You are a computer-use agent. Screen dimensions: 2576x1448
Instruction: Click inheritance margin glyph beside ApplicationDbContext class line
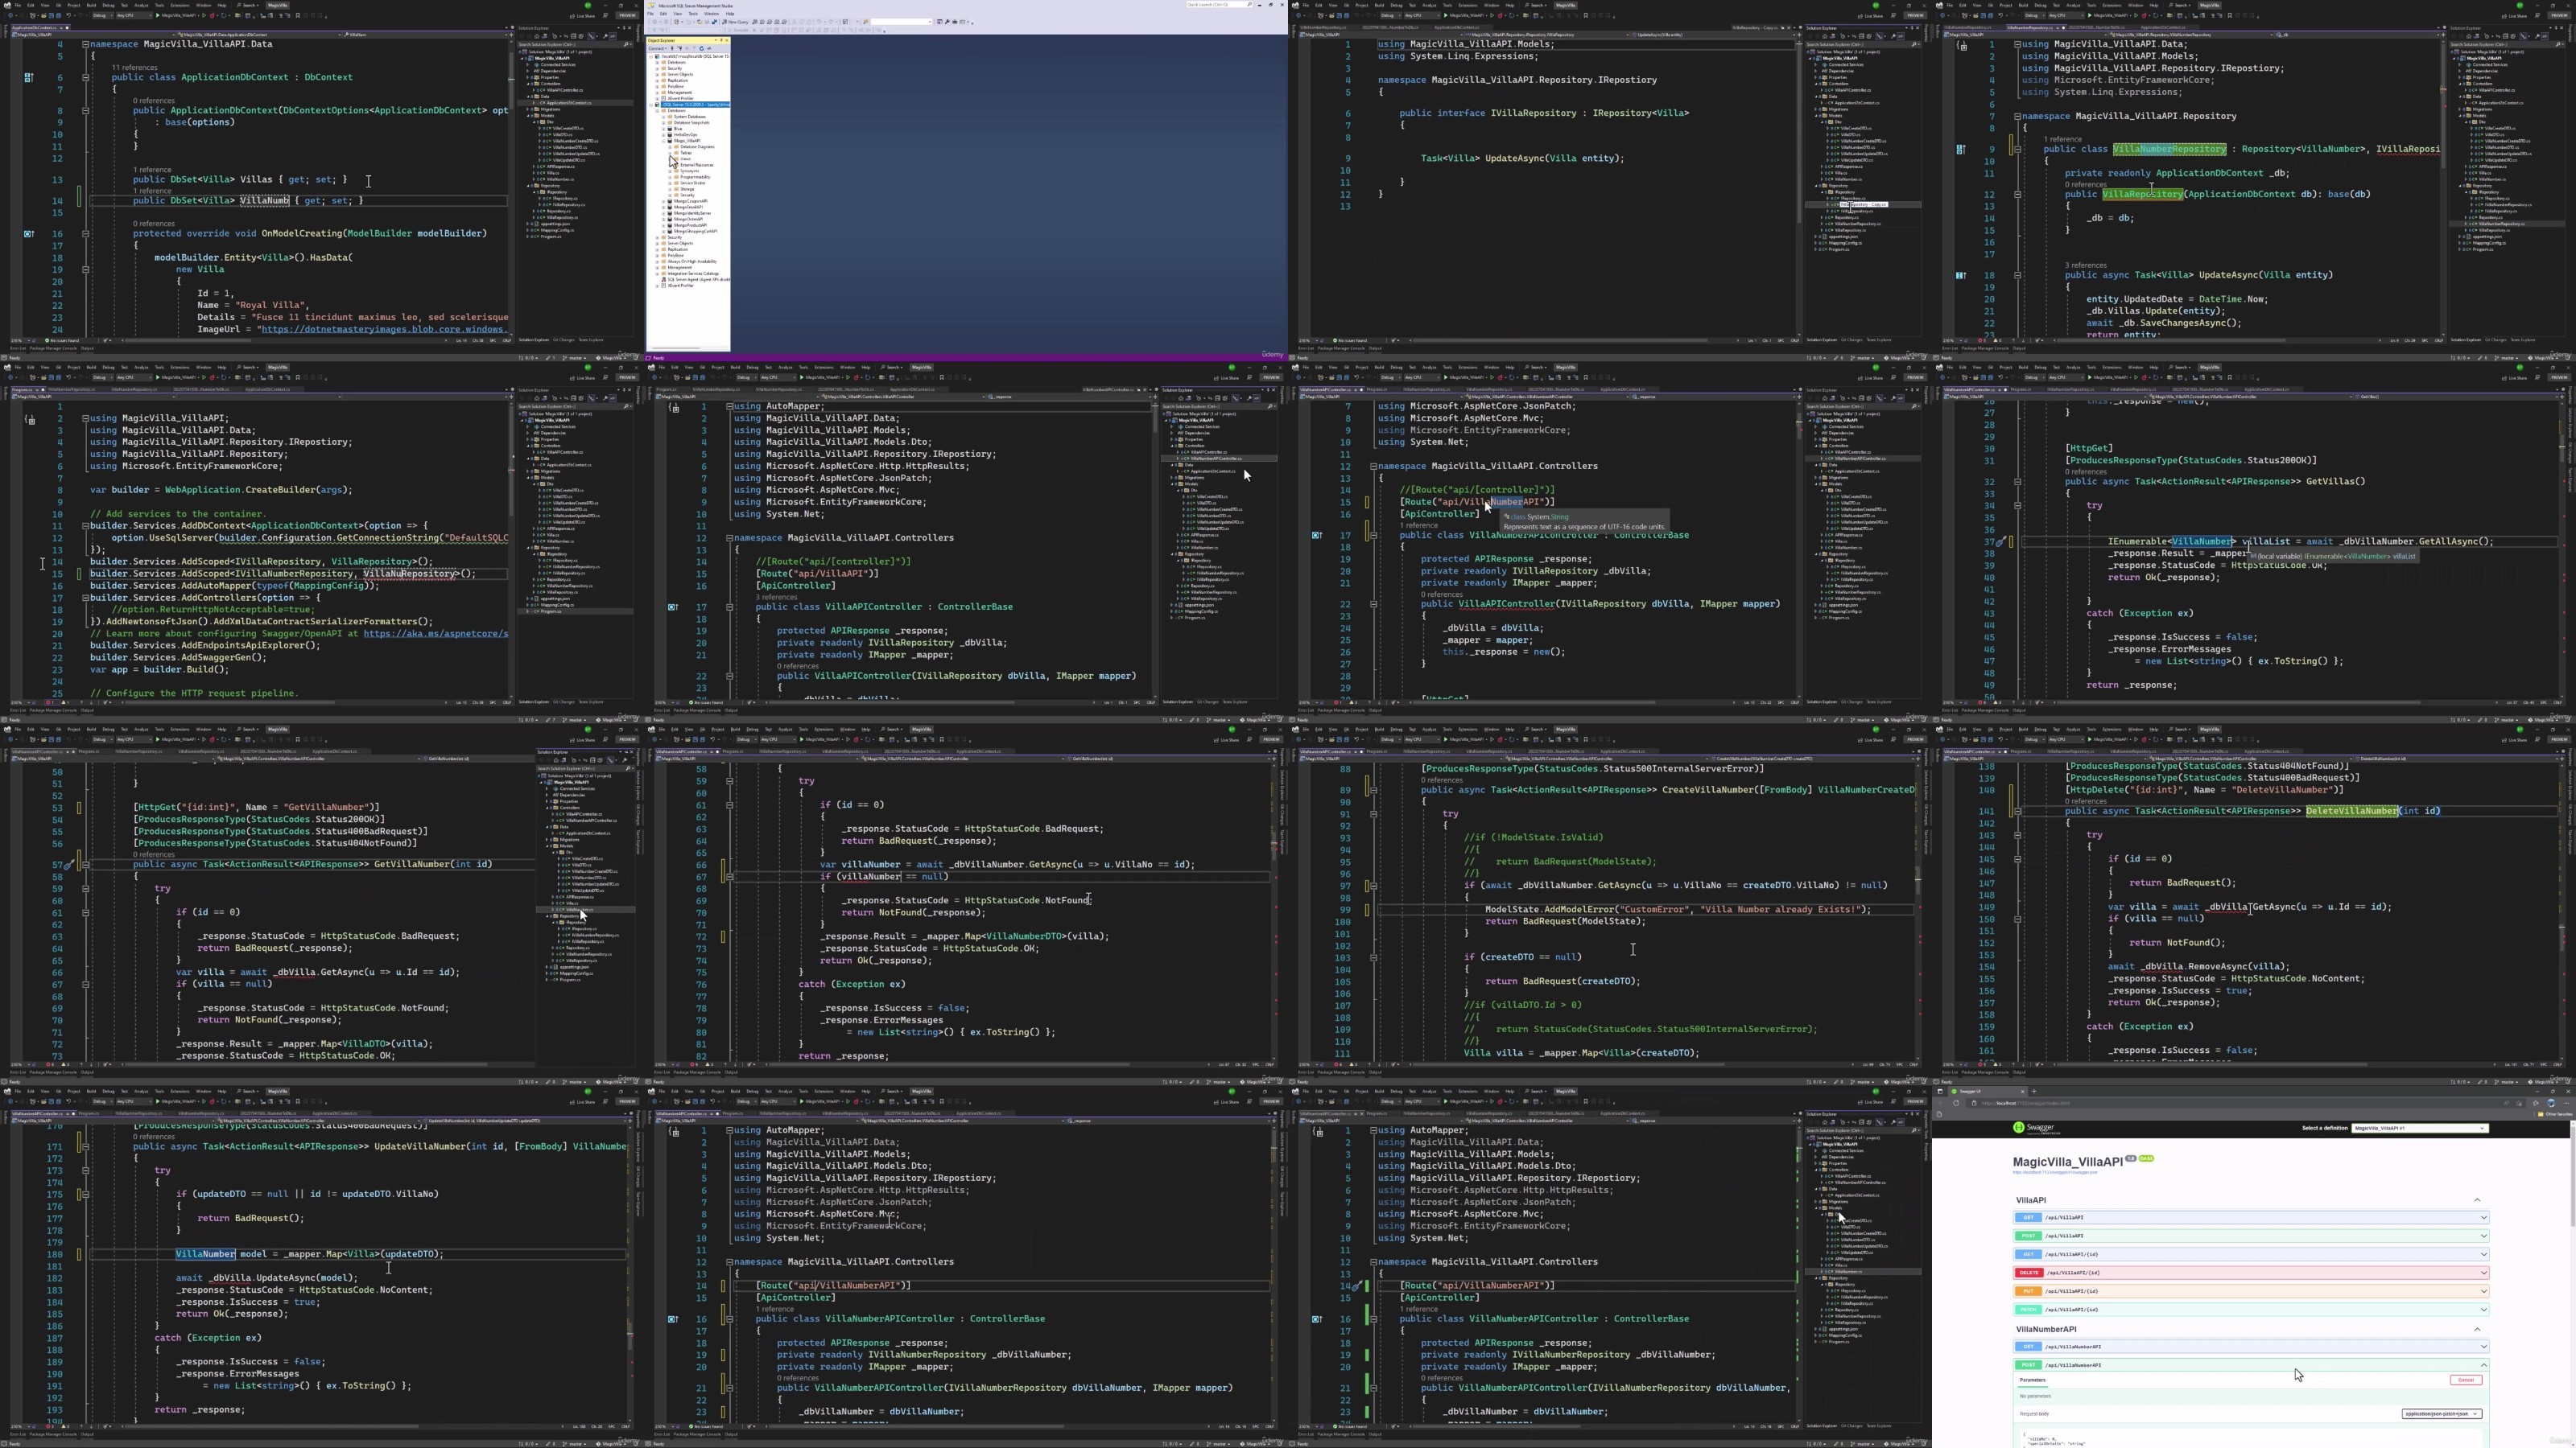(28, 77)
